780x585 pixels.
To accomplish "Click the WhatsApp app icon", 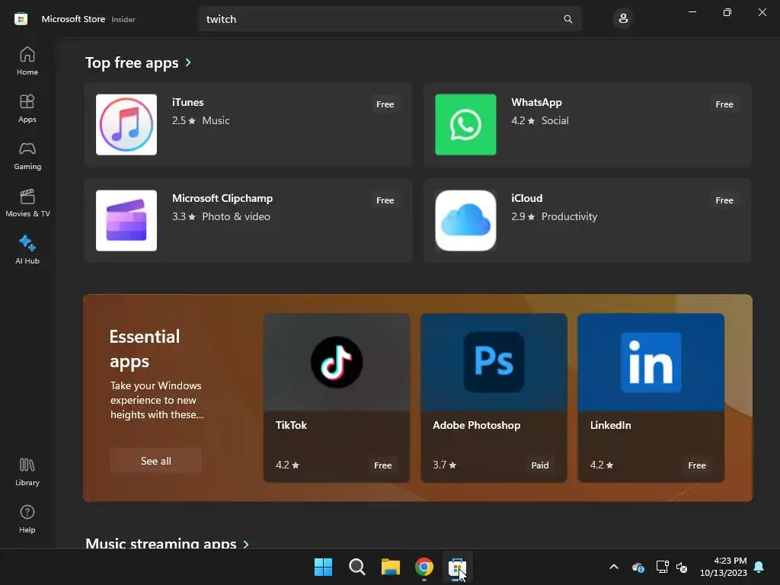I will pyautogui.click(x=465, y=124).
